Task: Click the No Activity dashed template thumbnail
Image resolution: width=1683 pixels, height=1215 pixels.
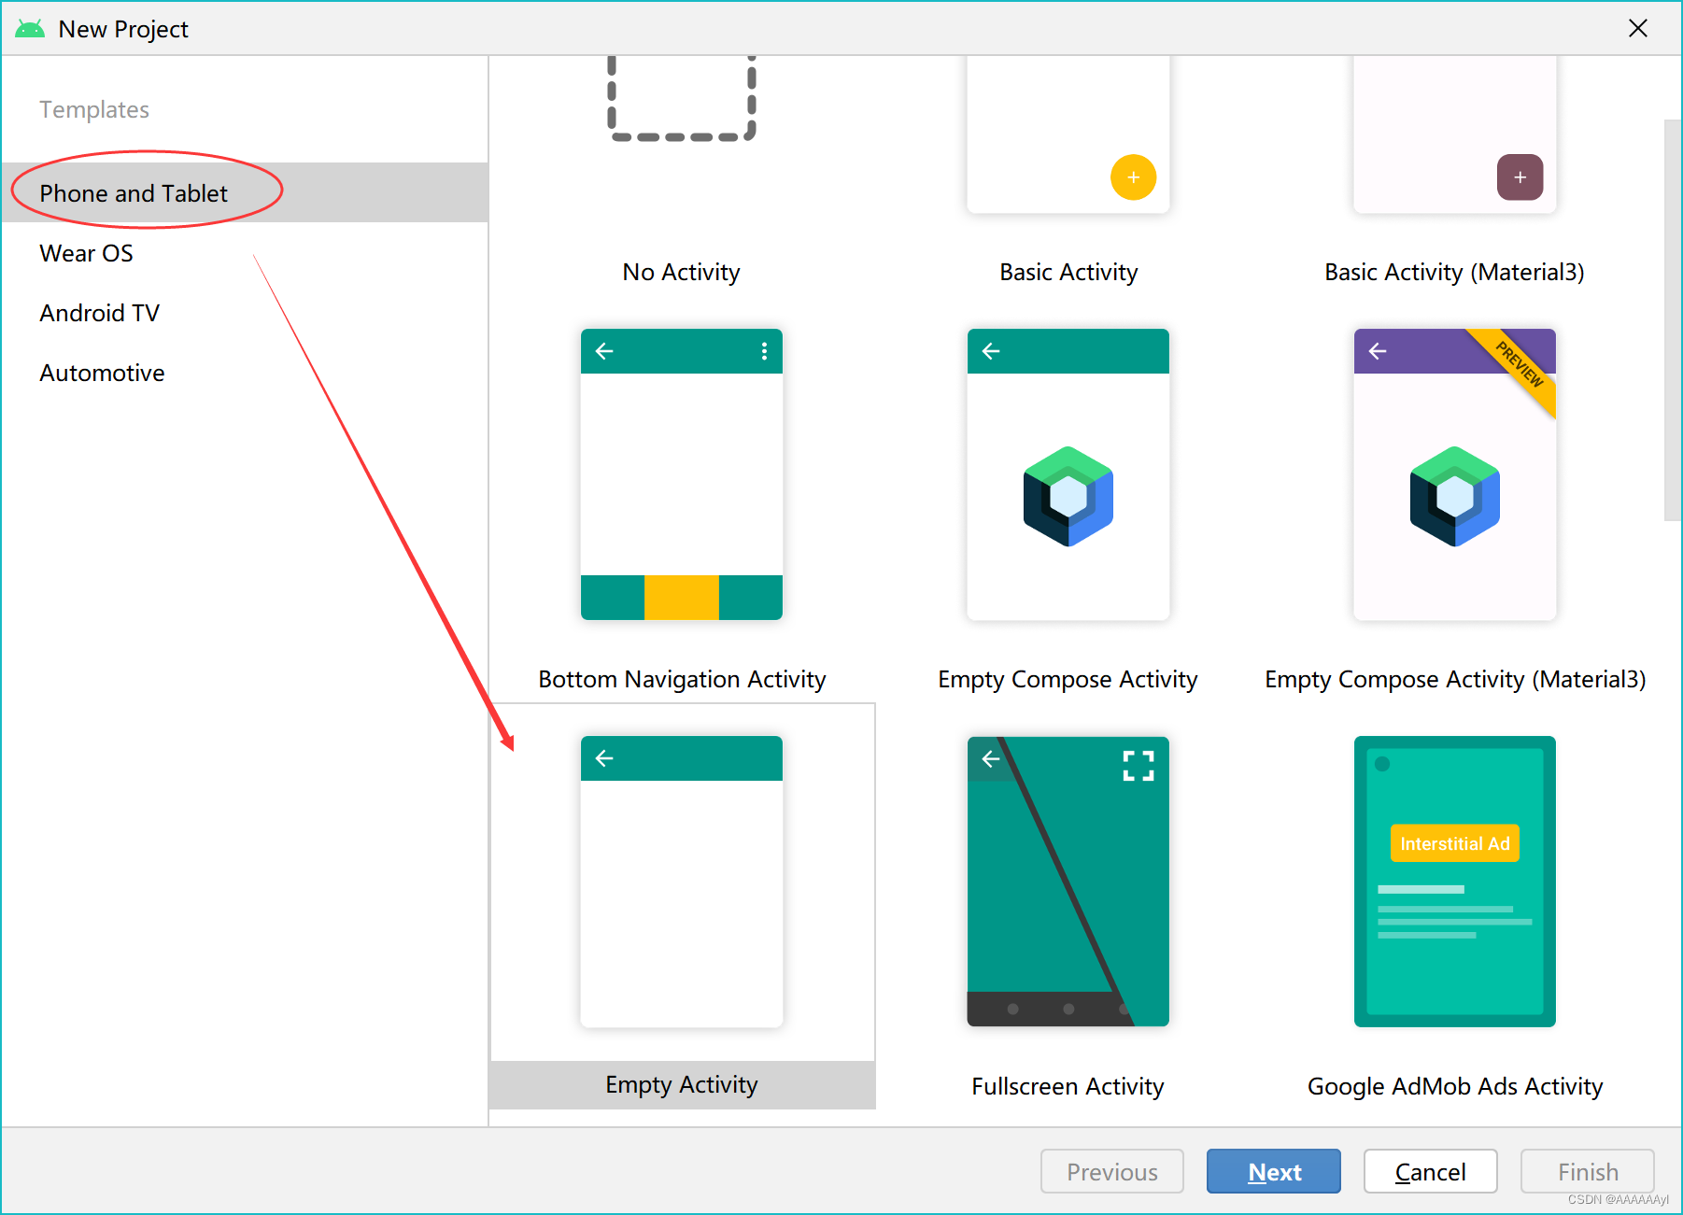Action: 682,98
